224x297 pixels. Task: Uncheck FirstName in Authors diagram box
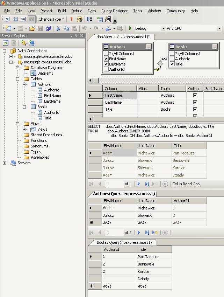pos(106,59)
